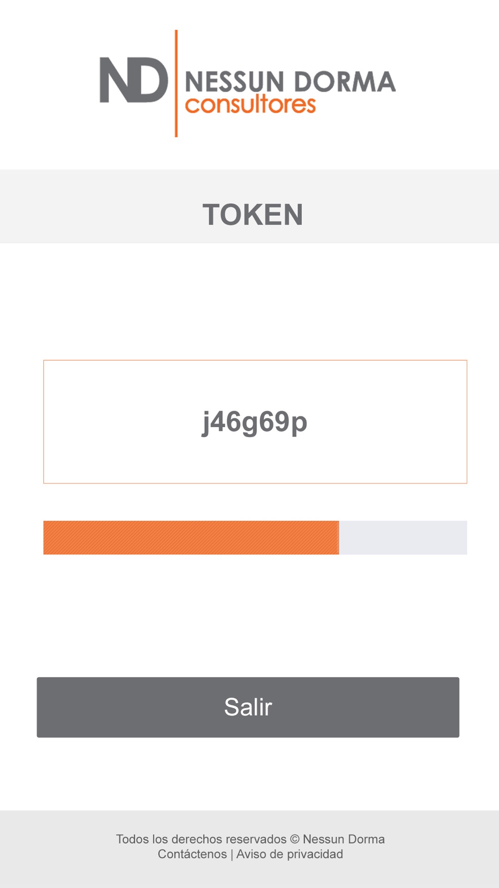Click the orange filled part of progress bar
The image size is (499, 888).
coord(191,537)
